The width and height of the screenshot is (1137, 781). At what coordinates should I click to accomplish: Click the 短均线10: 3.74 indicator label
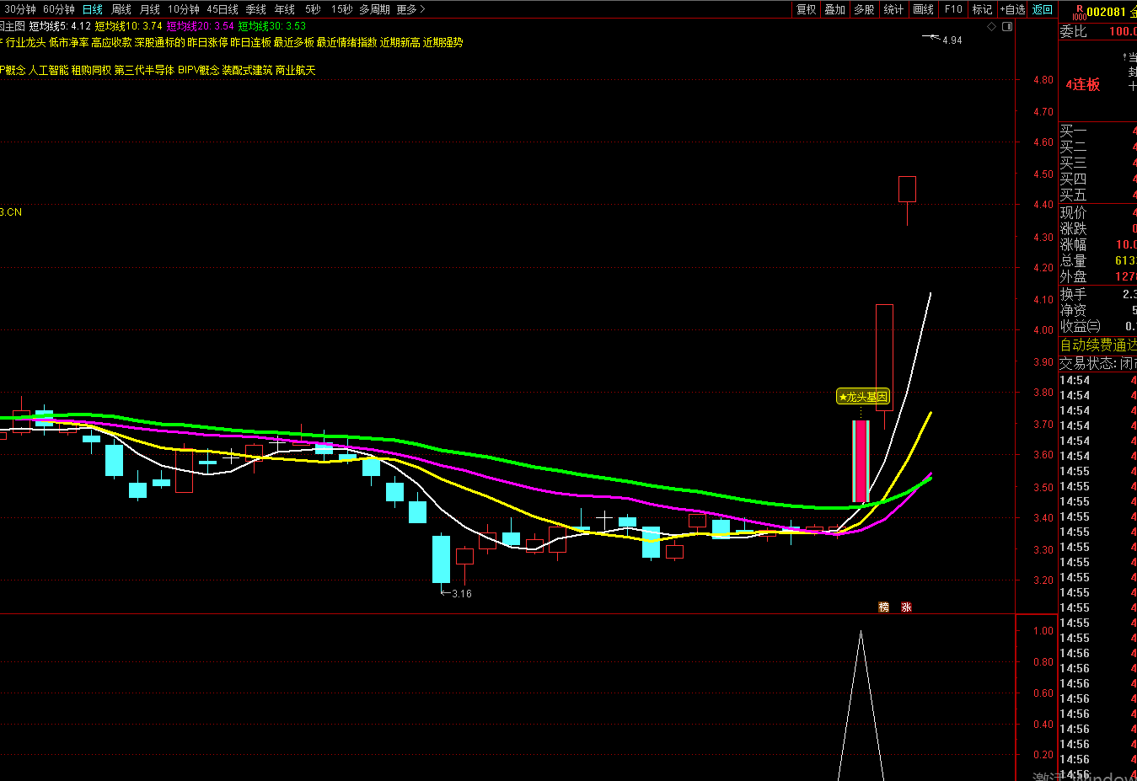click(x=128, y=26)
